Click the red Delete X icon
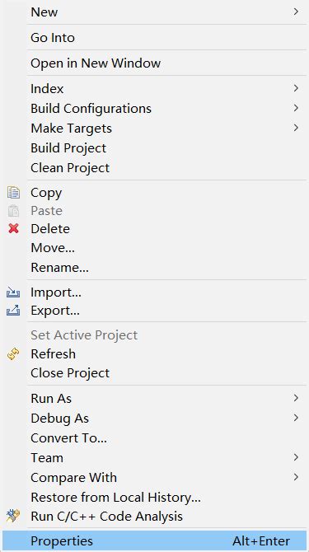The width and height of the screenshot is (309, 552). pyautogui.click(x=13, y=229)
